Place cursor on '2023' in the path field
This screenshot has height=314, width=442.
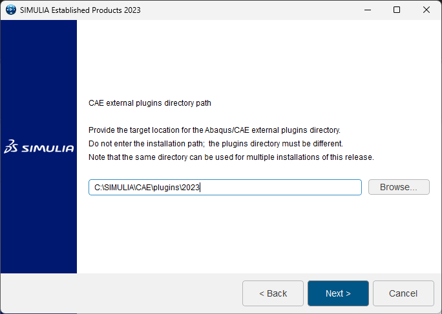pyautogui.click(x=191, y=187)
